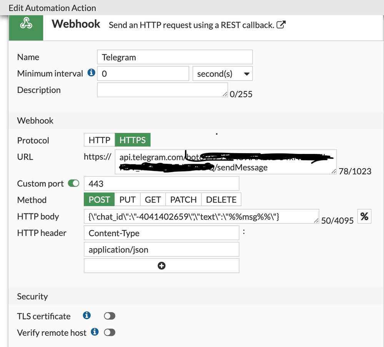Click the percent variable insert button

[364, 216]
